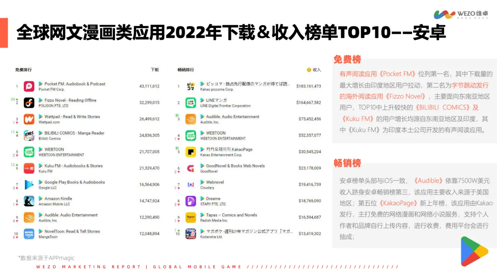Click the 下载 column header
Viewport: 497px width, 280px height.
(155, 70)
